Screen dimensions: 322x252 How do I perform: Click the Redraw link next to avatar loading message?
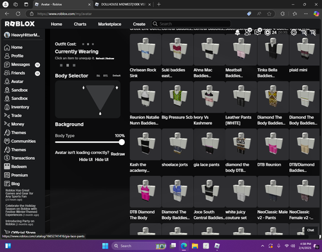pyautogui.click(x=118, y=154)
